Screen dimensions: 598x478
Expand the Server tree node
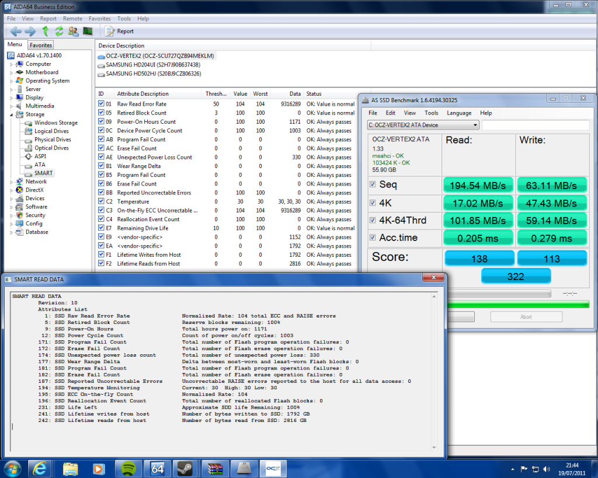click(x=11, y=89)
